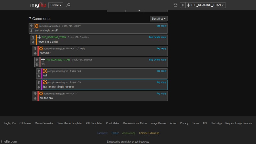The image size is (256, 144).
Task: Go to GIF Maker in footer
Action: [x=25, y=123]
